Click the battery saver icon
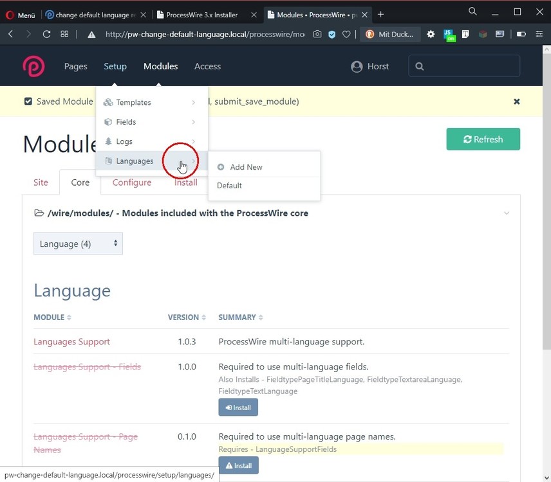Screen dimensions: 551x482 point(521,34)
